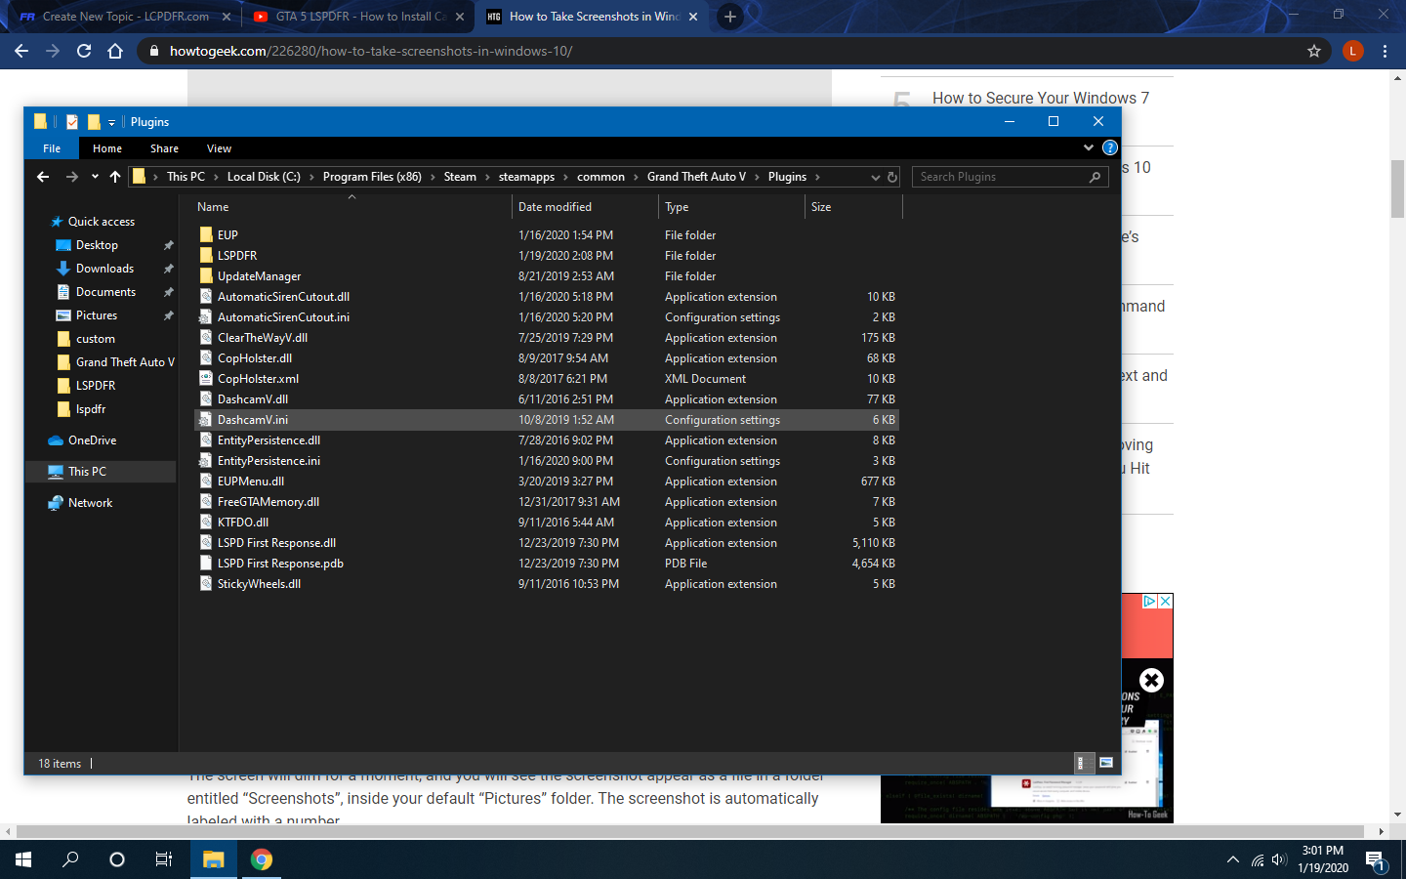Open Chrome's three-dot menu
1406x879 pixels.
(x=1385, y=51)
